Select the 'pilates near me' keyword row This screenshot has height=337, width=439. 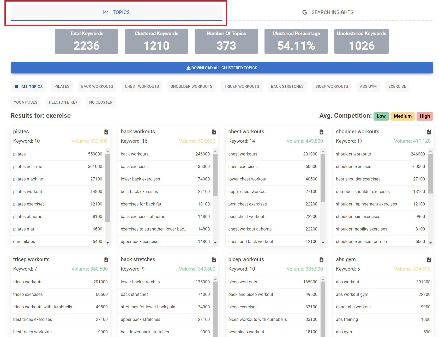(x=58, y=167)
